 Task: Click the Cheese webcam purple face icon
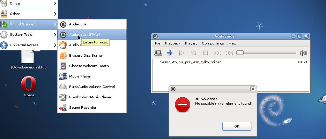(x=63, y=66)
